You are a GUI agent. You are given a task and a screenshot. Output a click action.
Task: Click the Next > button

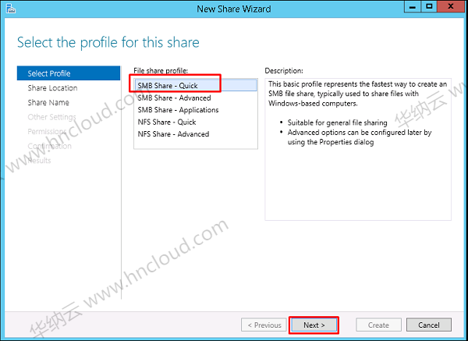point(314,325)
